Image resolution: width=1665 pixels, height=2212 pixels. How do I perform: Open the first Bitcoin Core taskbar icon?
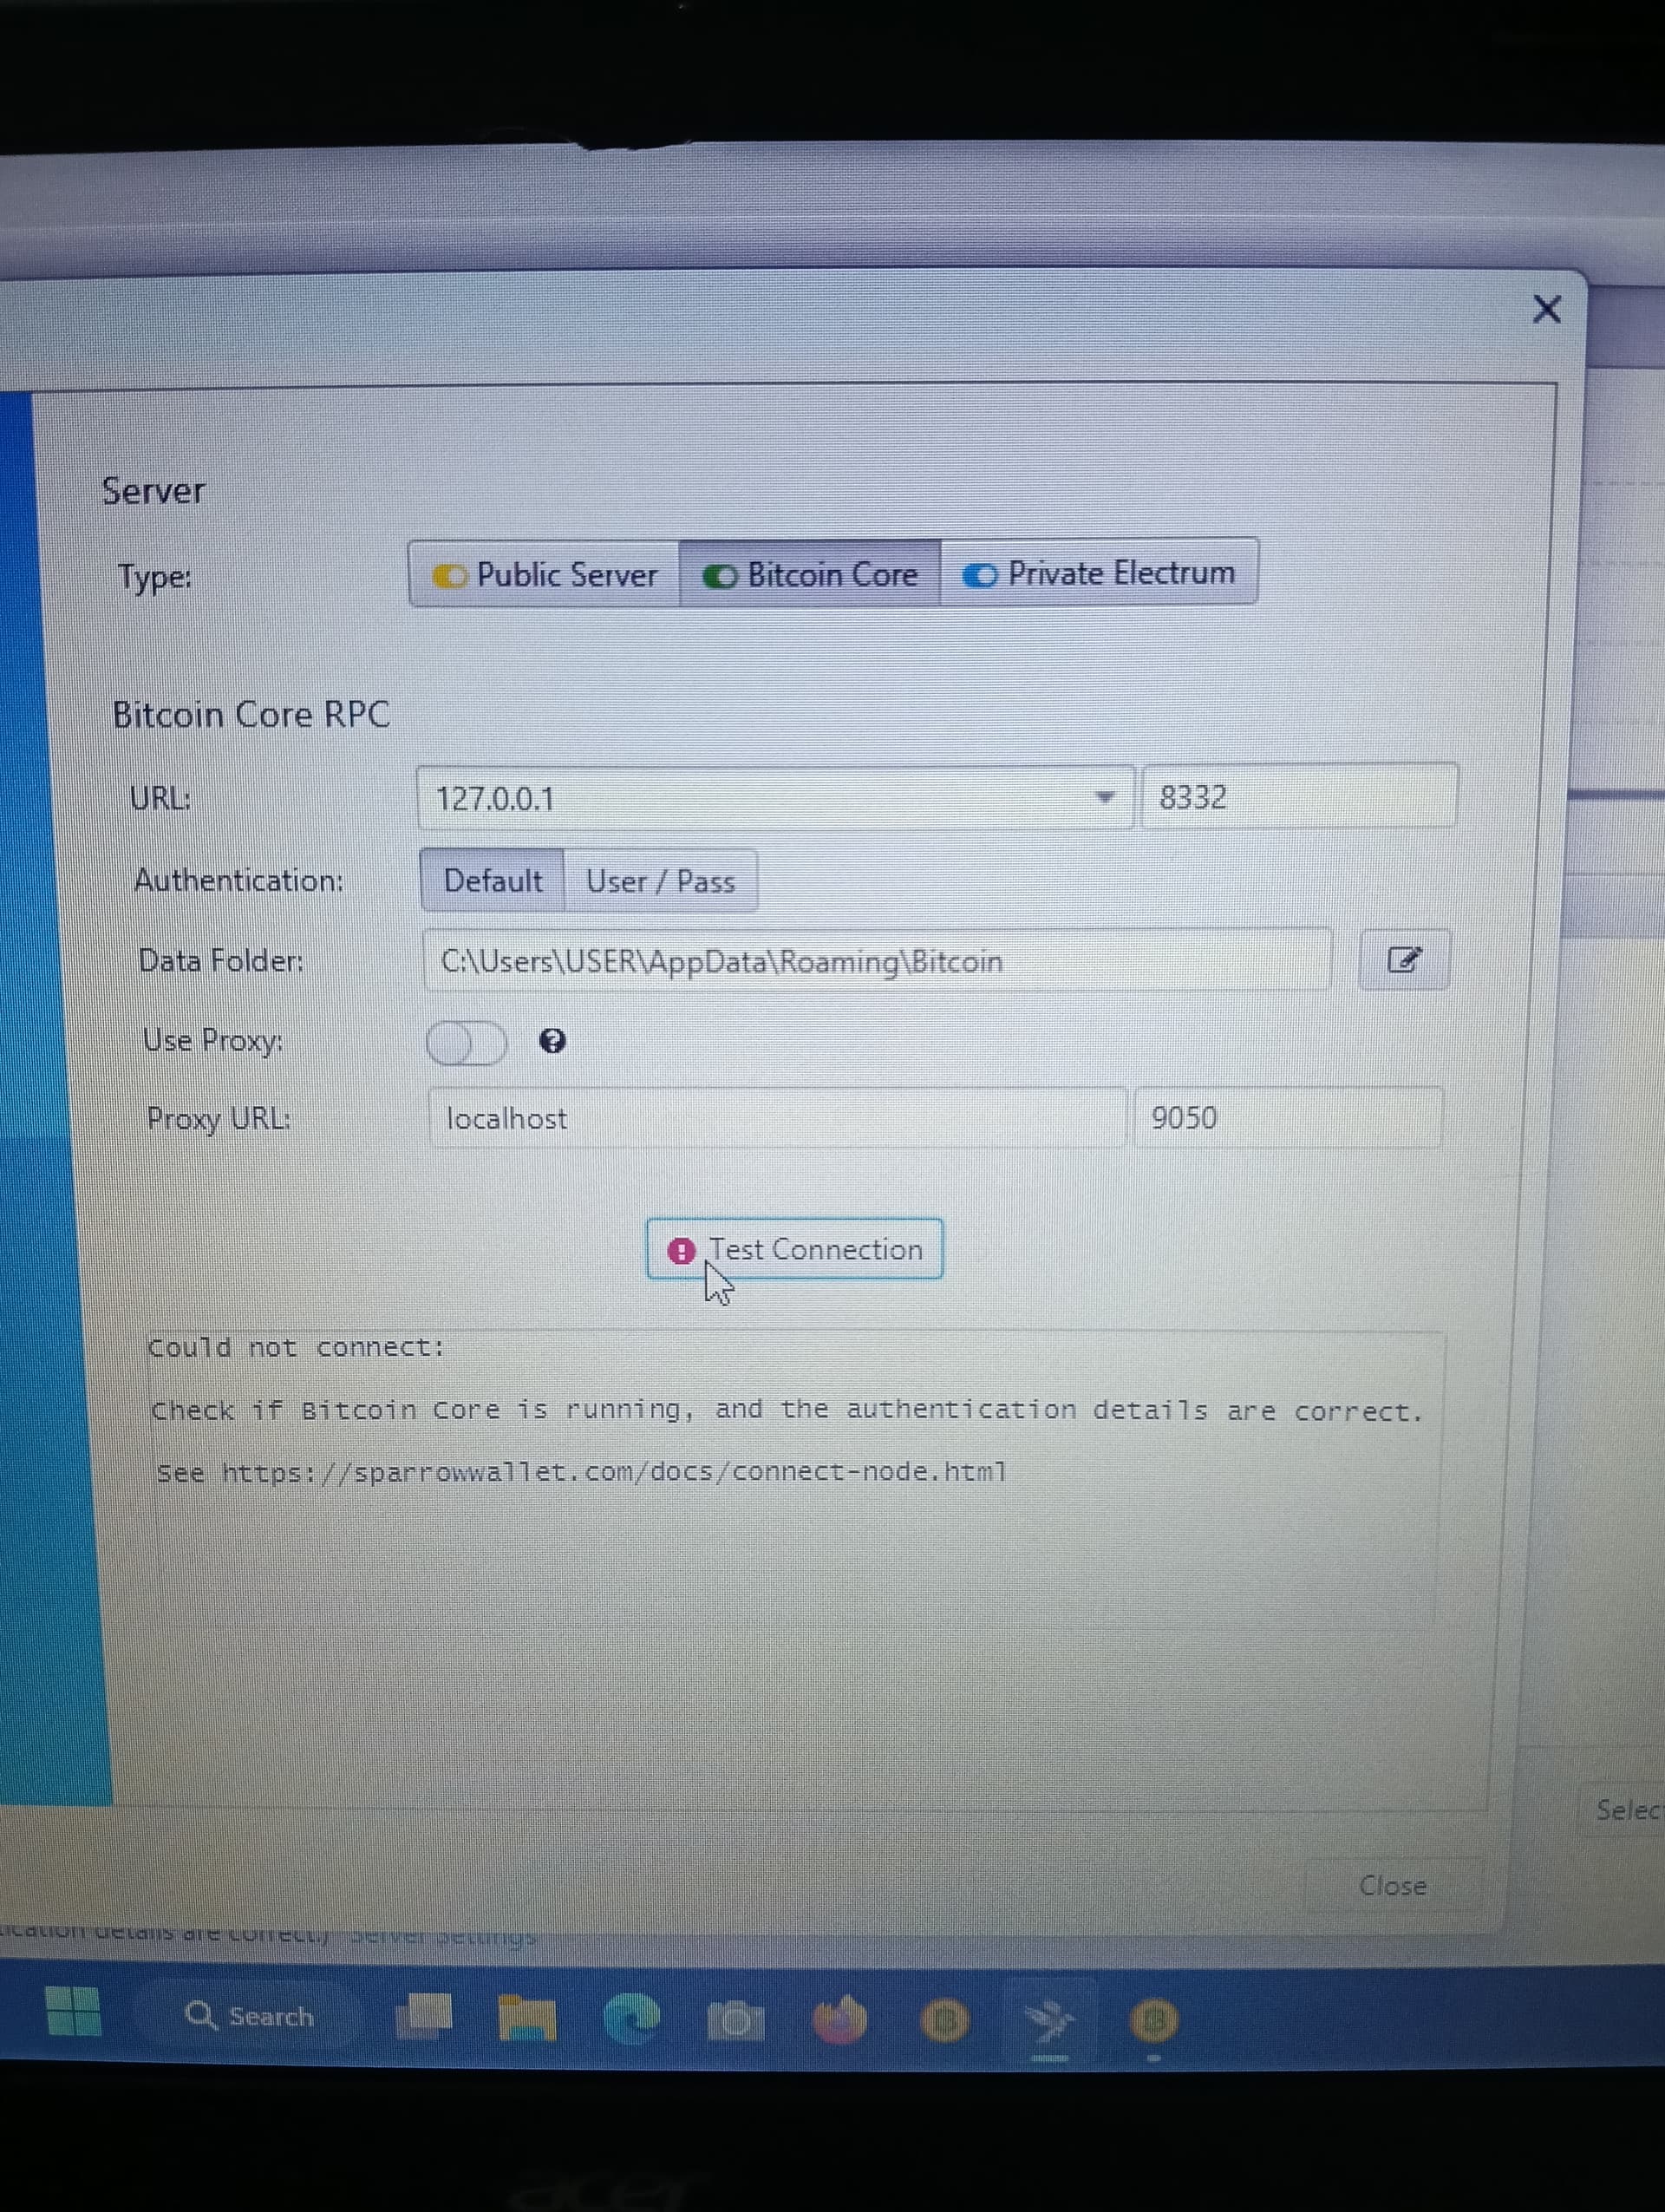click(944, 2021)
